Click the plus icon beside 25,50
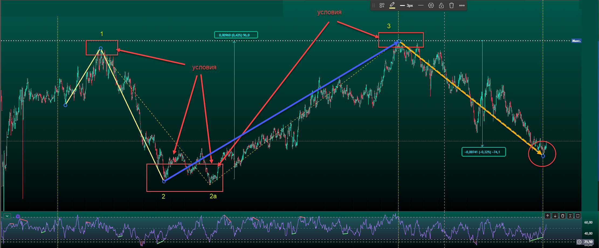 (x=579, y=242)
